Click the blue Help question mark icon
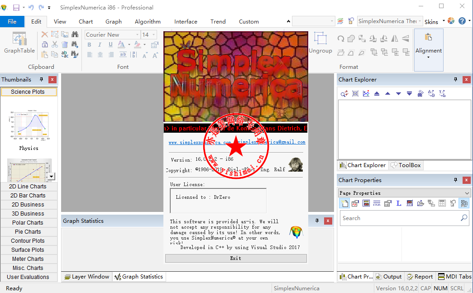473x293 pixels. (462, 21)
